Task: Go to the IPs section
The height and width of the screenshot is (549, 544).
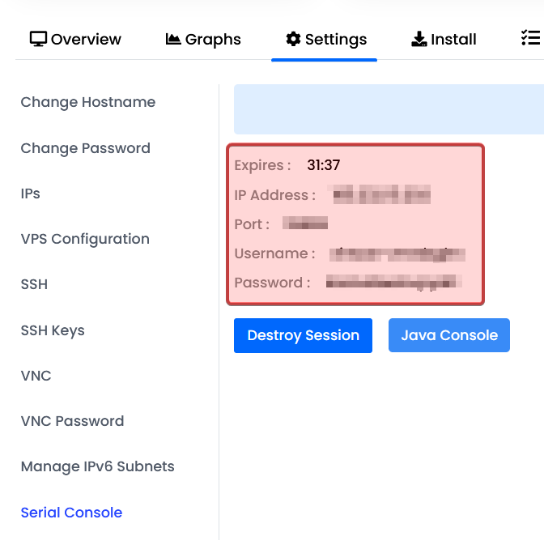Action: [x=30, y=194]
